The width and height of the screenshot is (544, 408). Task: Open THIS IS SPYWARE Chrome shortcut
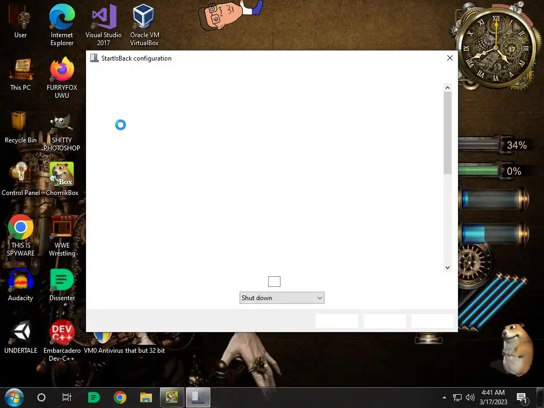coord(21,236)
